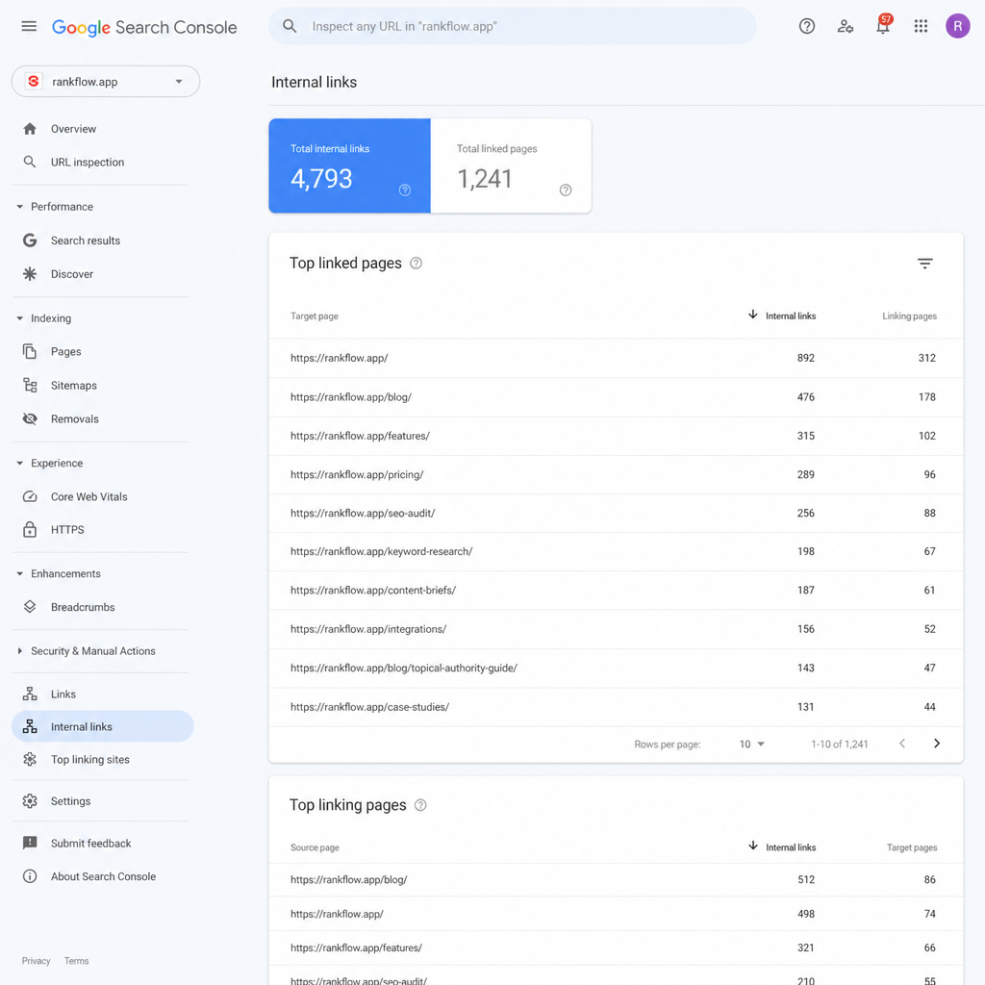Open the Google apps grid
The width and height of the screenshot is (985, 985).
(x=921, y=26)
